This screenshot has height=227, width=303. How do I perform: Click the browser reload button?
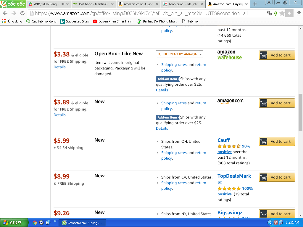coord(22,13)
